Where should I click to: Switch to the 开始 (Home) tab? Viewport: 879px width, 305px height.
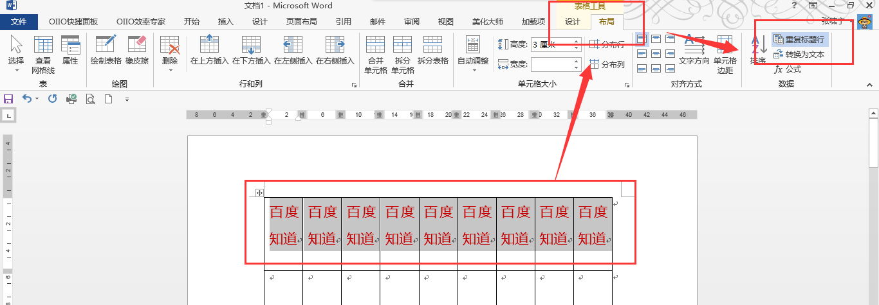point(192,22)
